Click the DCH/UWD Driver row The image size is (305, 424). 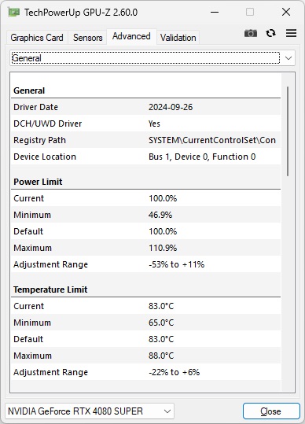coord(146,124)
